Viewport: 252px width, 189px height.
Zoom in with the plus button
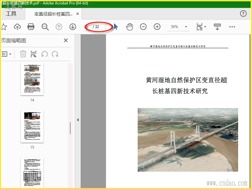[x=157, y=27]
